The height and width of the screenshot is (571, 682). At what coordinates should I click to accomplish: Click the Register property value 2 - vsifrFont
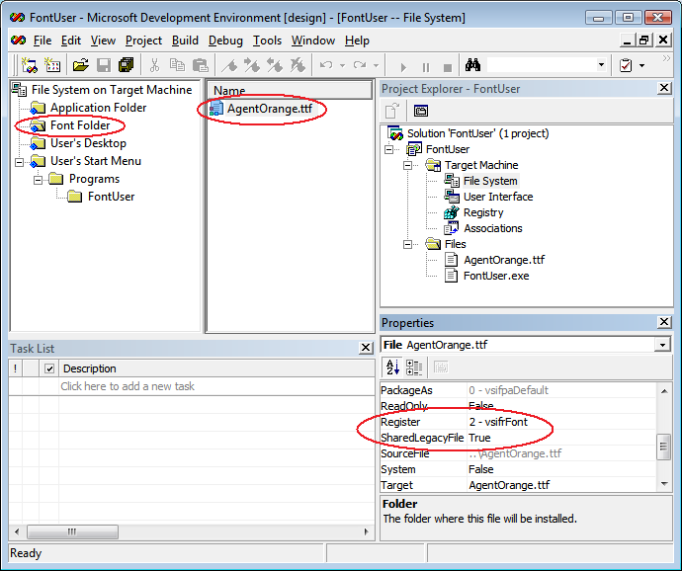tap(498, 422)
